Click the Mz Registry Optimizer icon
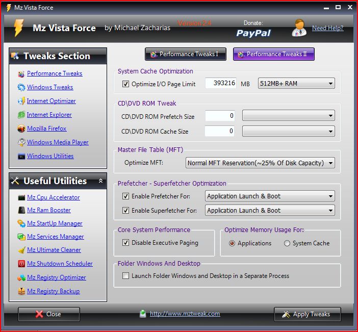Screen dimensions: 358x332 point(21,277)
